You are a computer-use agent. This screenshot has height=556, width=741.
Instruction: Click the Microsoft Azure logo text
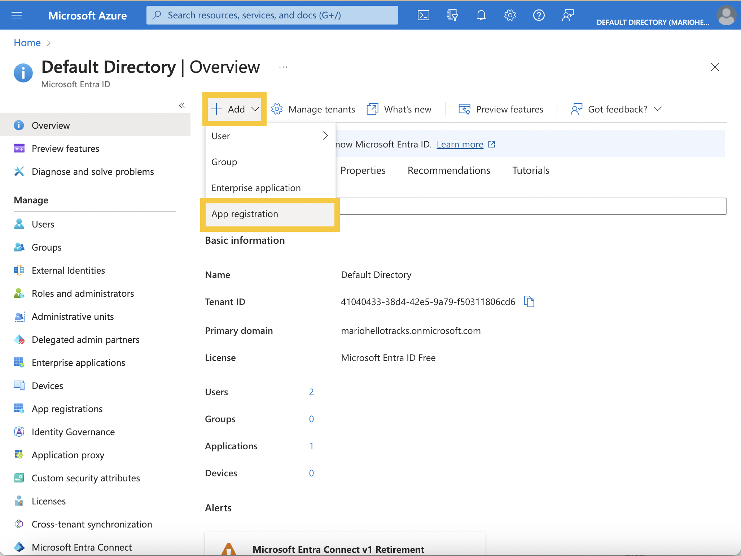coord(87,15)
